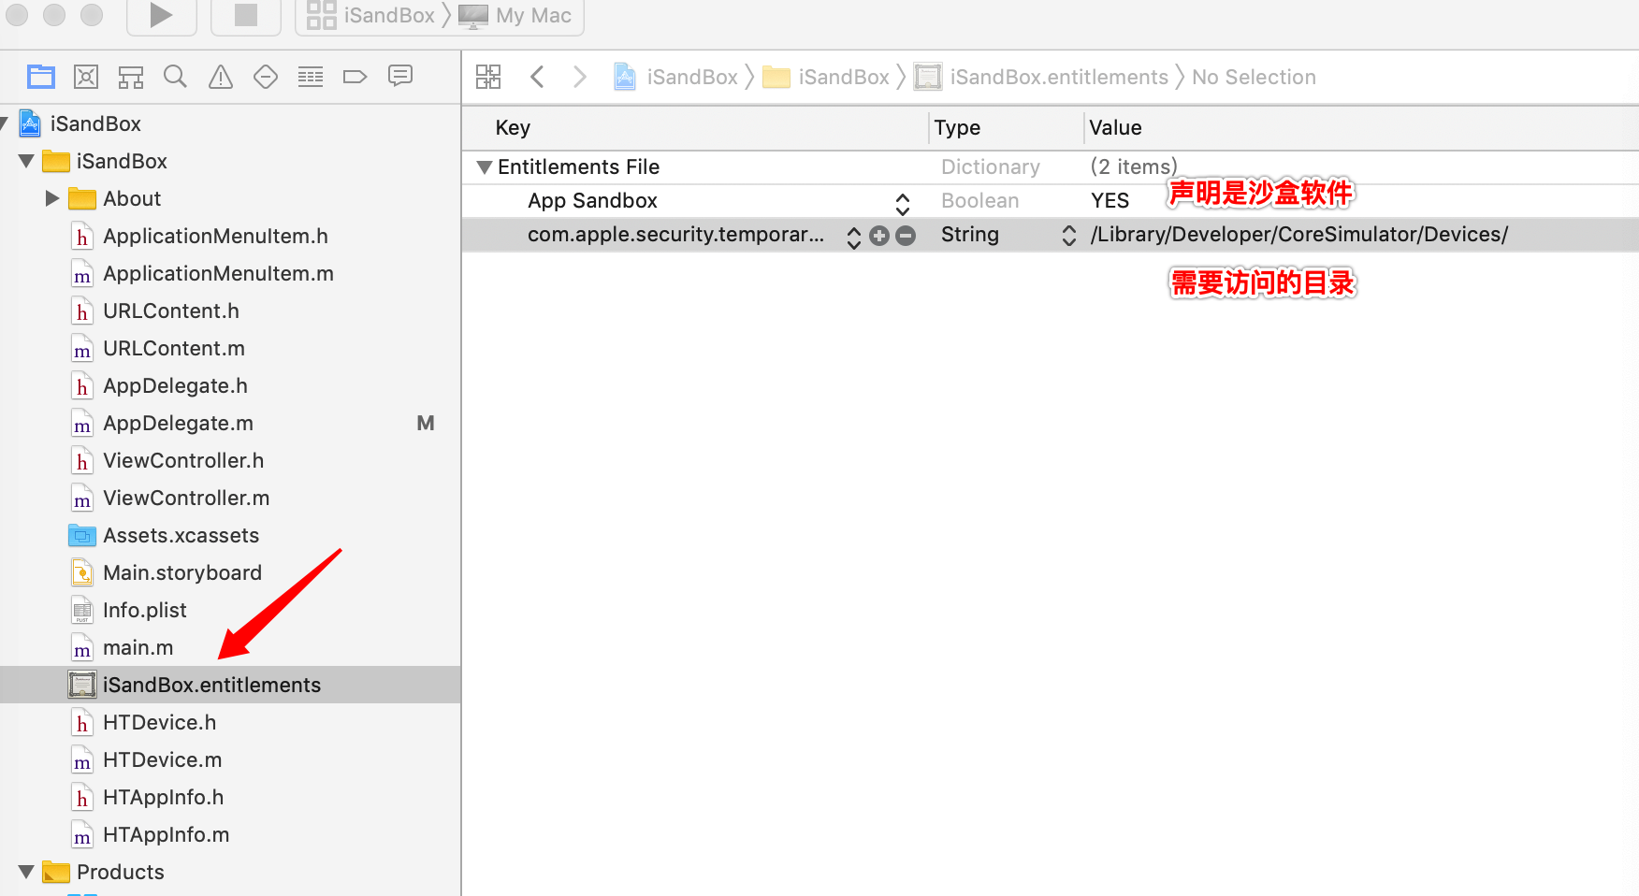Screen dimensions: 1639x896
Task: Open main.m file
Action: click(x=138, y=647)
